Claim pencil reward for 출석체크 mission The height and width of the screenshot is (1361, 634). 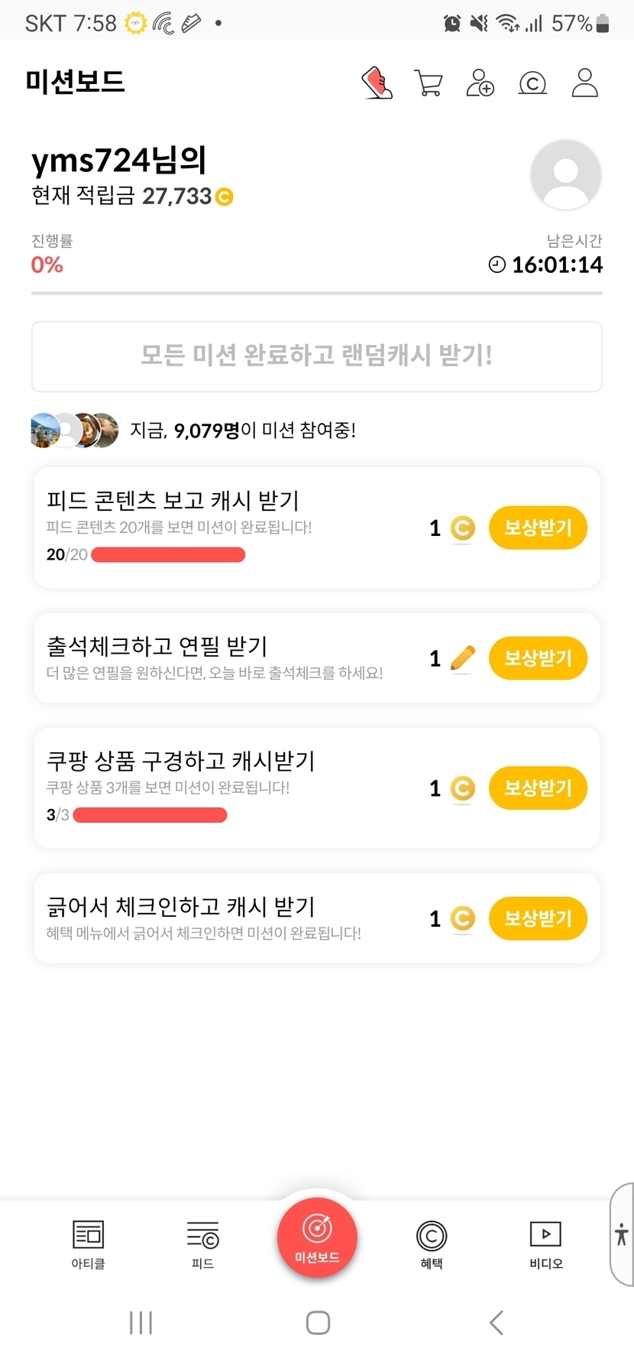pyautogui.click(x=538, y=658)
